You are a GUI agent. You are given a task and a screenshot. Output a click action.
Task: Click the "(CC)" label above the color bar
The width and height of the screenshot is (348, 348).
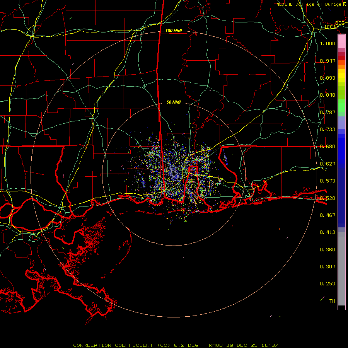pos(330,27)
